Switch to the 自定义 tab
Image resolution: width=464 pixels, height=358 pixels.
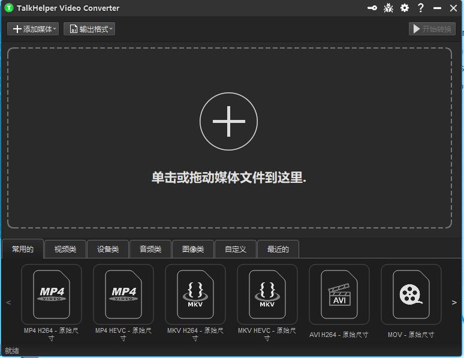pyautogui.click(x=236, y=249)
